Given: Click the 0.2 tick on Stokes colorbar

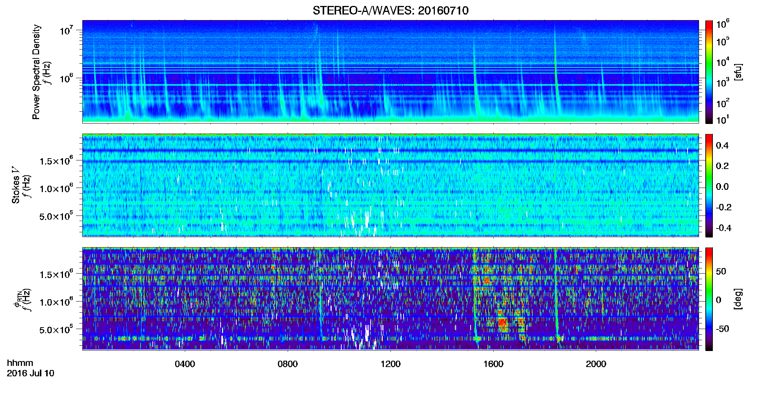Looking at the screenshot, I should (x=722, y=166).
